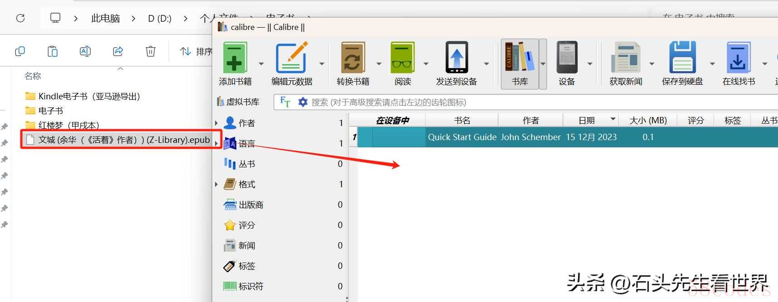Click the delete trash icon in Explorer

(x=151, y=51)
